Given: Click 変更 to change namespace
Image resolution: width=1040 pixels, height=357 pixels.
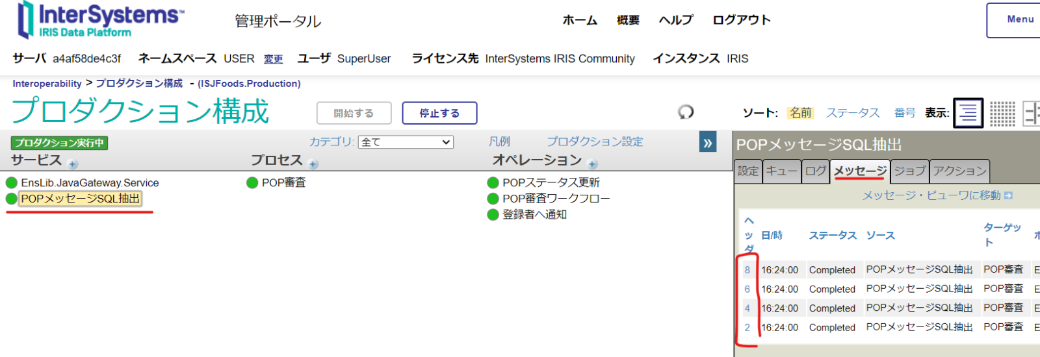Looking at the screenshot, I should tap(273, 59).
